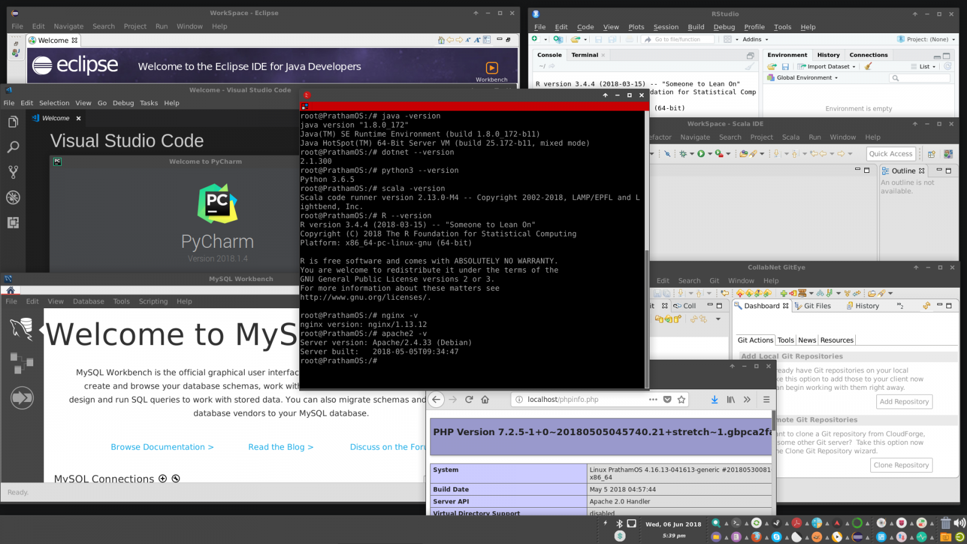
Task: Switch to the History tab in RStudio
Action: [828, 55]
